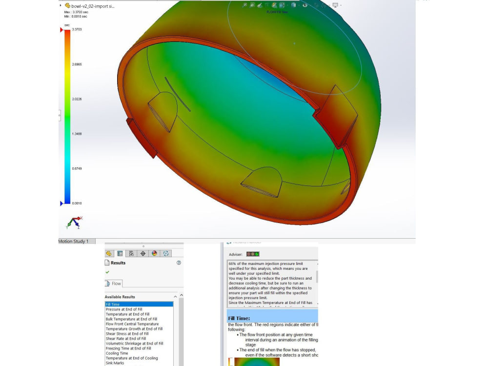This screenshot has height=366, width=488.
Task: Click the fill time thumbnail preview image
Action: tap(257, 362)
